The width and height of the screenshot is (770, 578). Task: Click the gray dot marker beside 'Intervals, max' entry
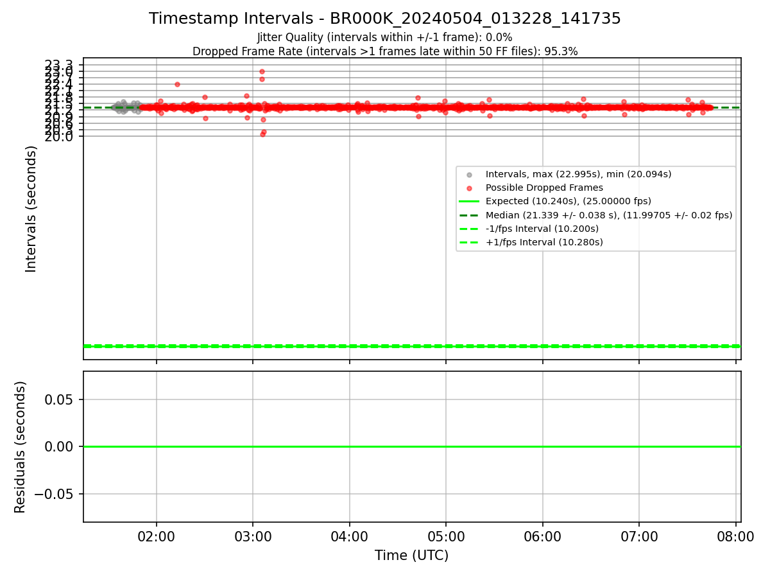click(x=469, y=175)
